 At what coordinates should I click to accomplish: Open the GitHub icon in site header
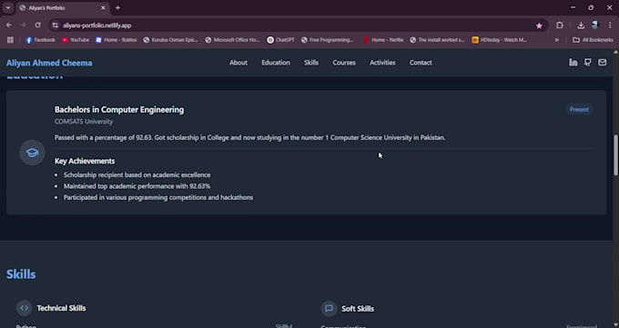pyautogui.click(x=587, y=63)
